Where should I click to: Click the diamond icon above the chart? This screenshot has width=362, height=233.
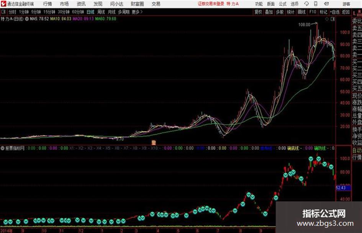327,19
